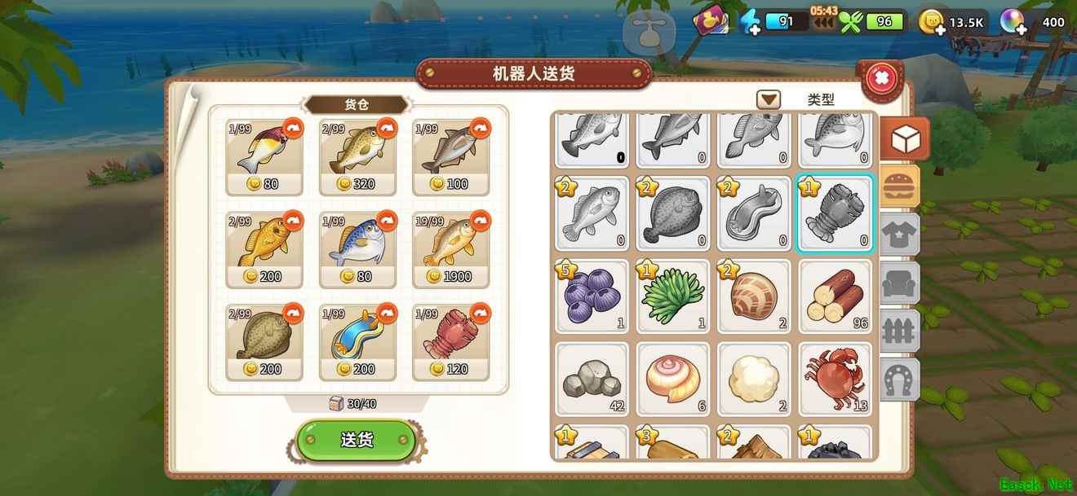The width and height of the screenshot is (1077, 496).
Task: Close the 机器人送货 dialog with red X
Action: point(881,80)
